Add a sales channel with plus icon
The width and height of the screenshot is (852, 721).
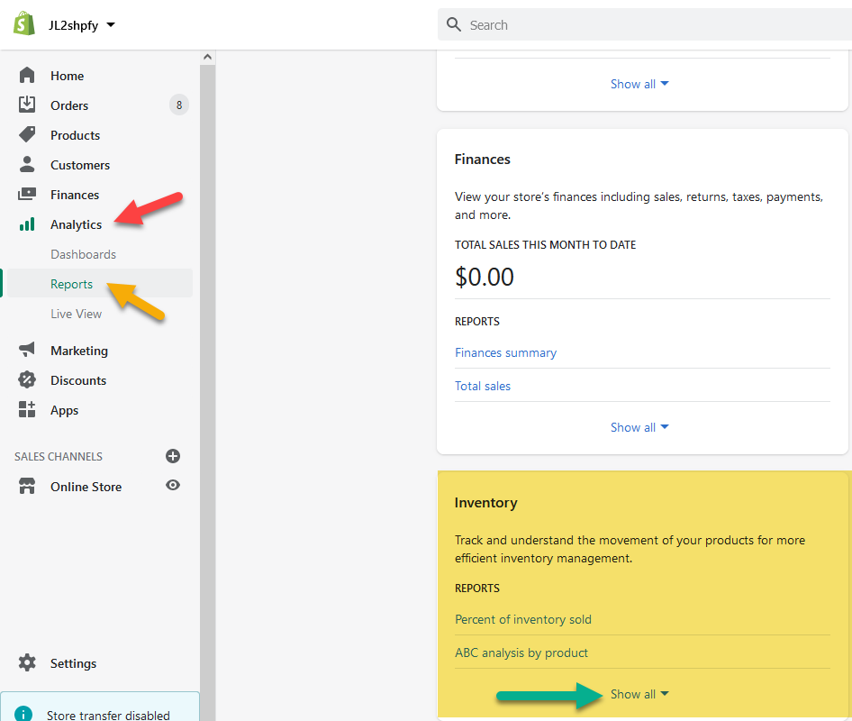(173, 456)
